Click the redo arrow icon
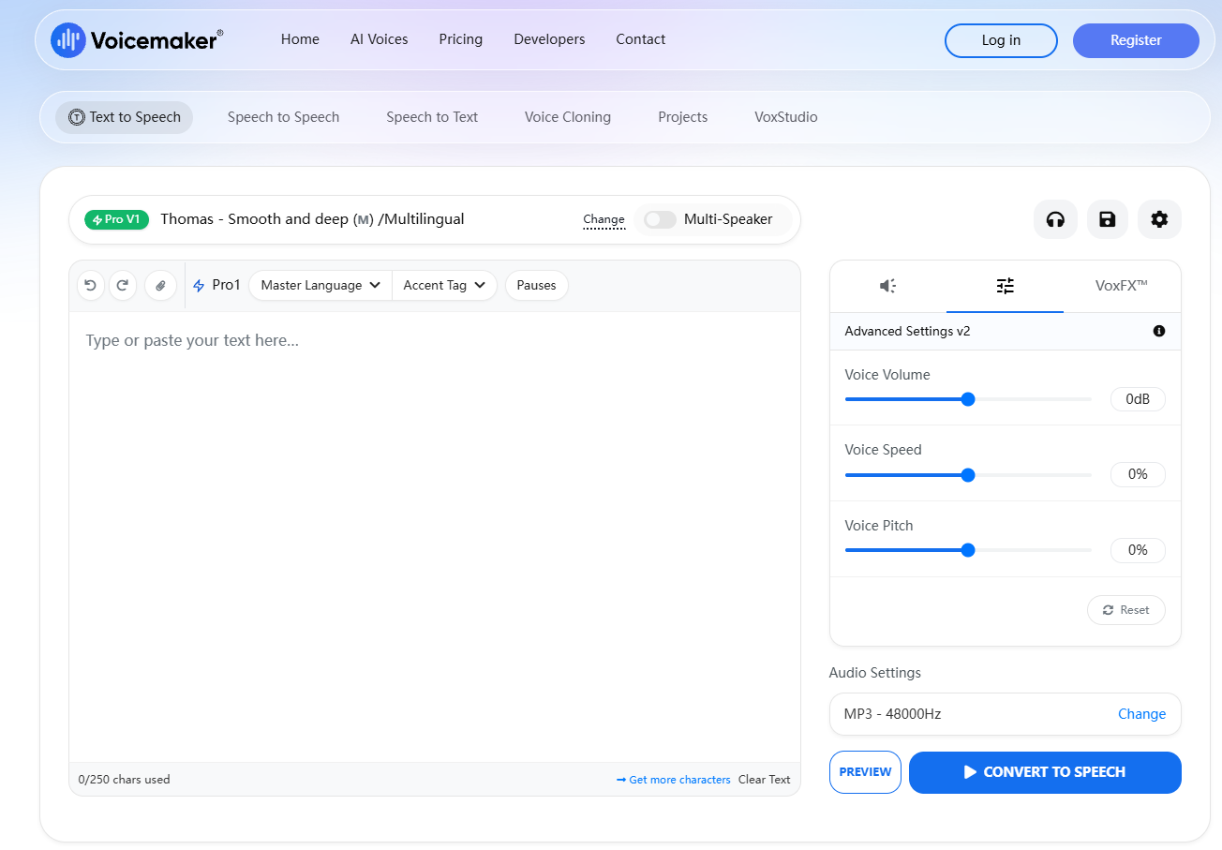This screenshot has height=850, width=1222. 123,285
